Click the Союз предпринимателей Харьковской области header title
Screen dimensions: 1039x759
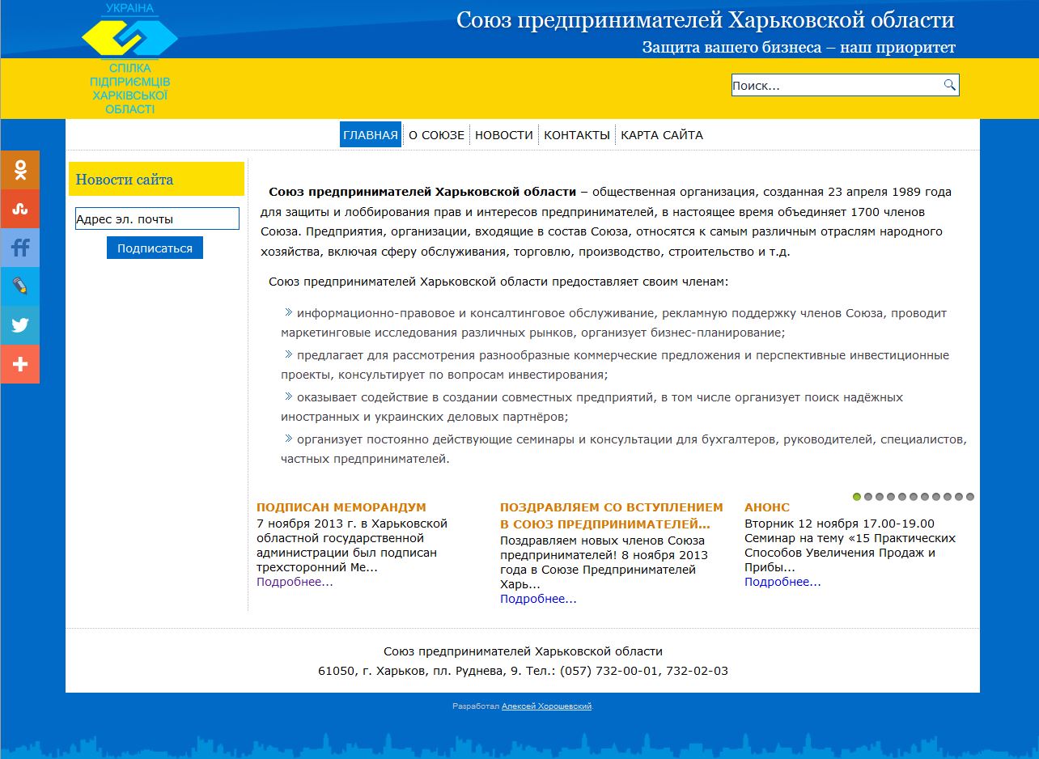click(706, 20)
